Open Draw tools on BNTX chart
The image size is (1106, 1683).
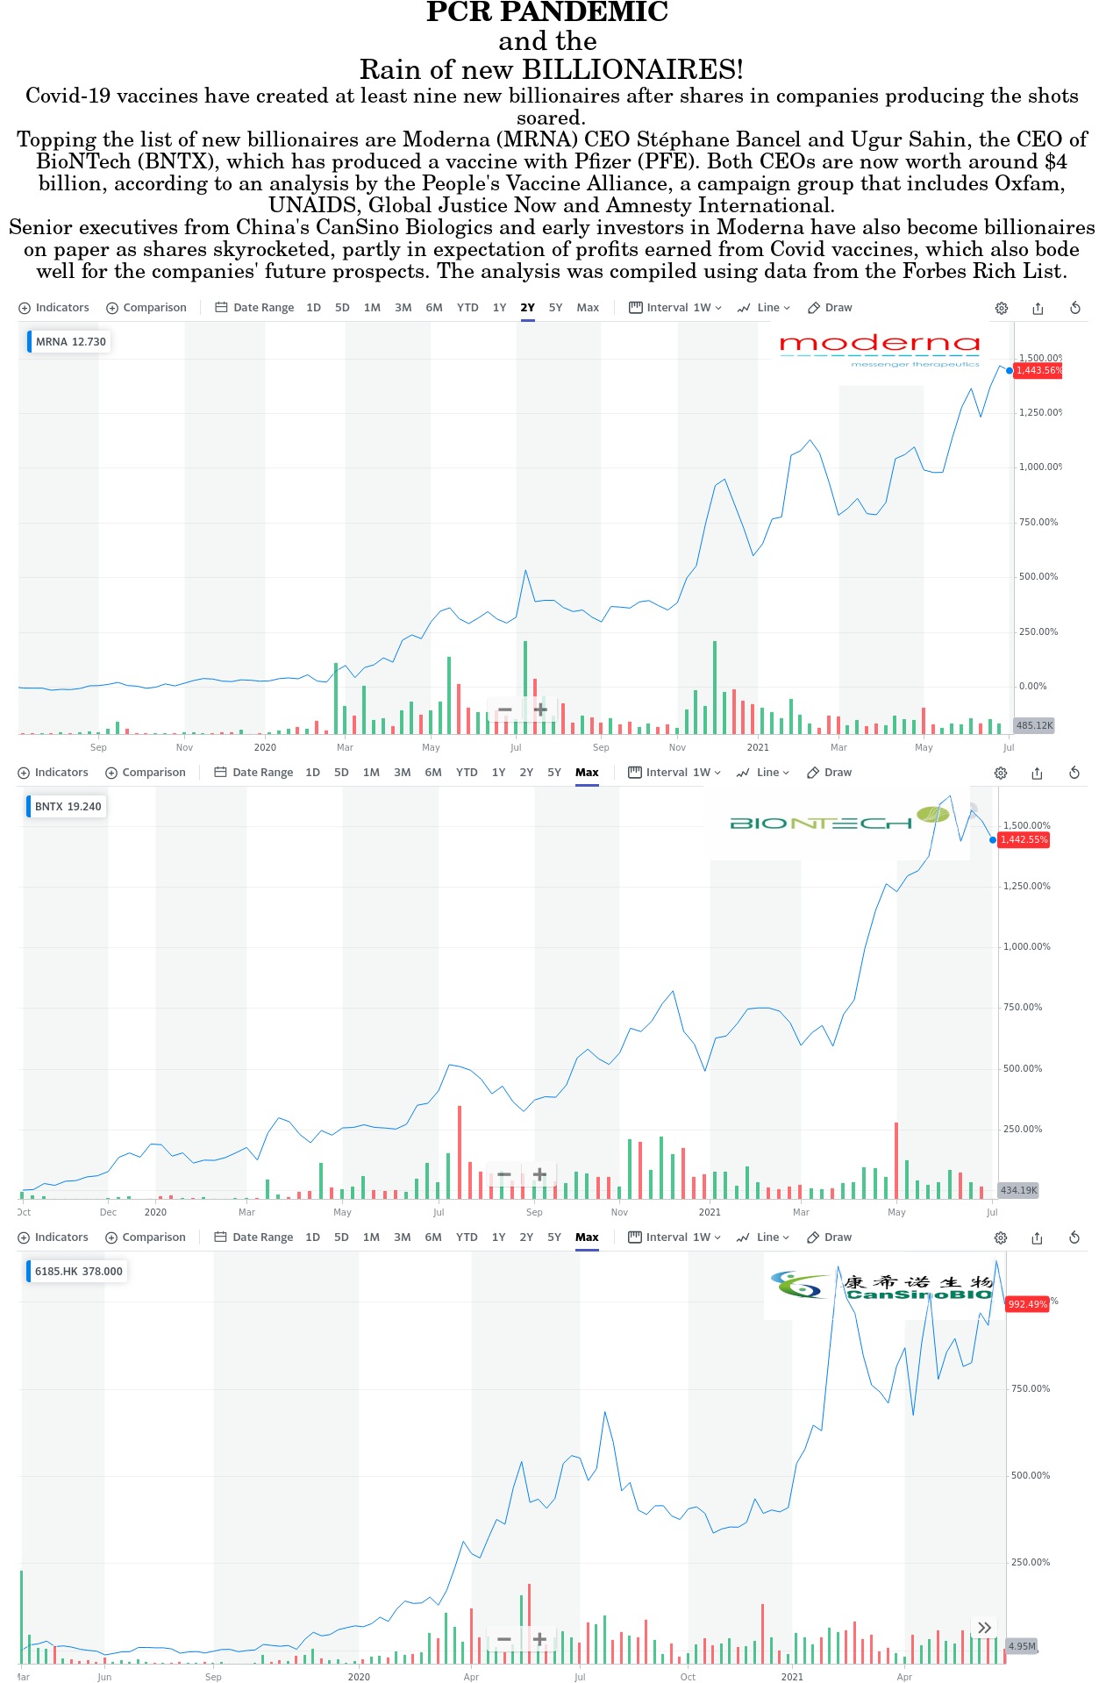[829, 773]
